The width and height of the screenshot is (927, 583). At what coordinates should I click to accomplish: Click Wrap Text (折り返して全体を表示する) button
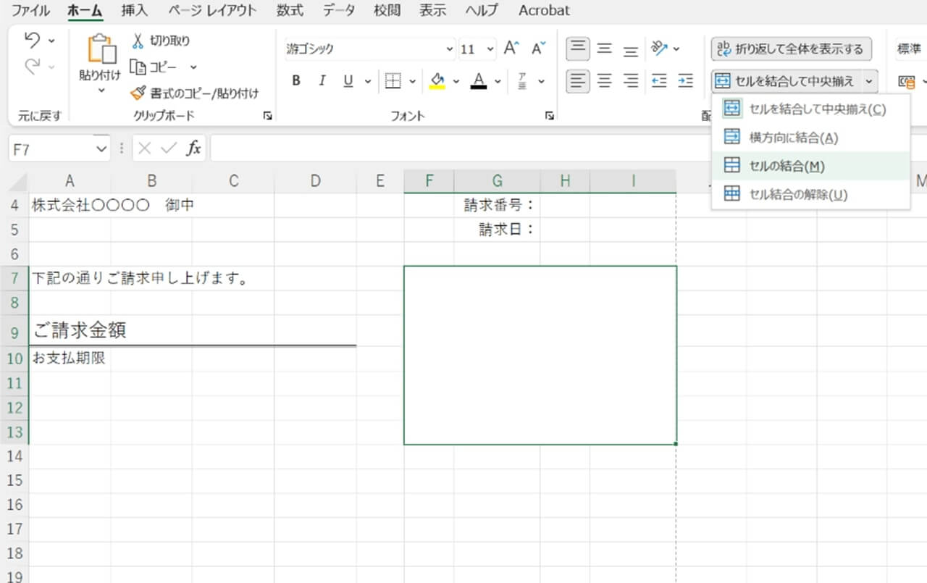[x=791, y=49]
